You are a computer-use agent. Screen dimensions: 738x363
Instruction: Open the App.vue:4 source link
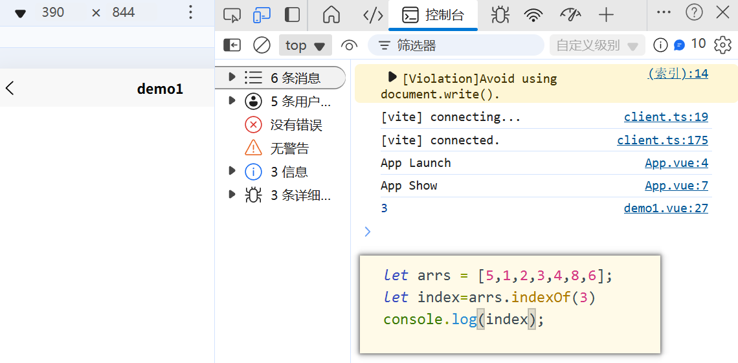tap(676, 162)
